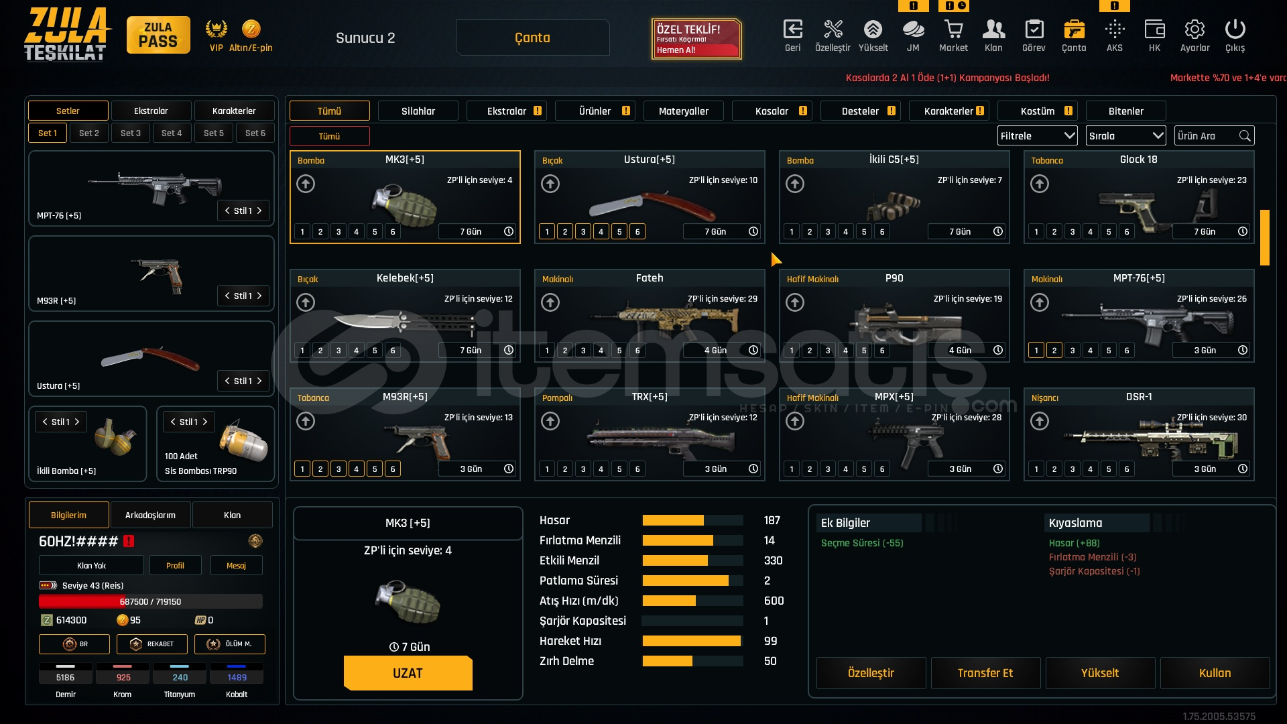Open the AKS icon
Screen dimensions: 1287x724
1115,29
